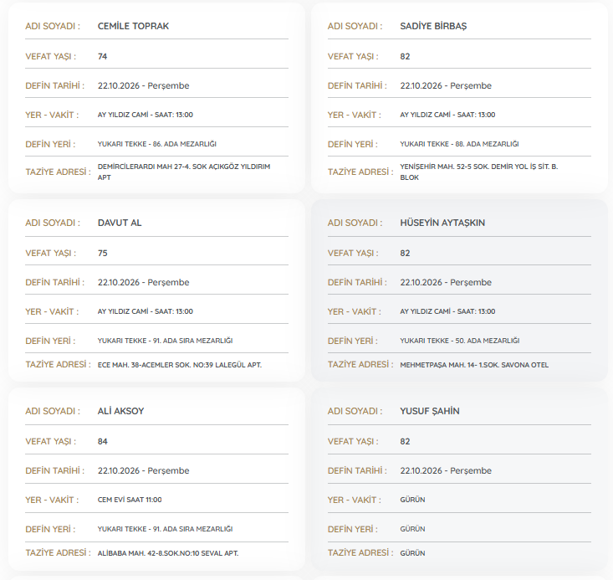This screenshot has height=580, width=613.
Task: Click the ALİBABA MAH. SEVAL APT. address
Action: point(168,553)
